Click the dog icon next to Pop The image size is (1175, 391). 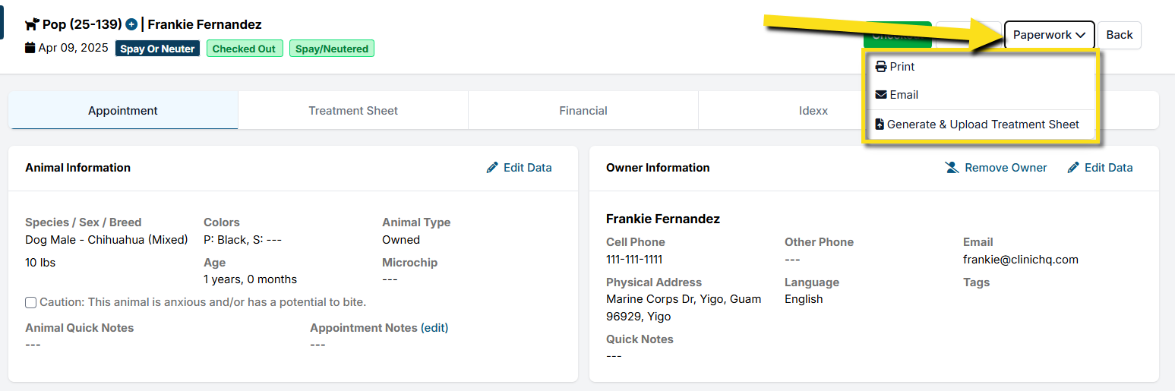coord(32,25)
